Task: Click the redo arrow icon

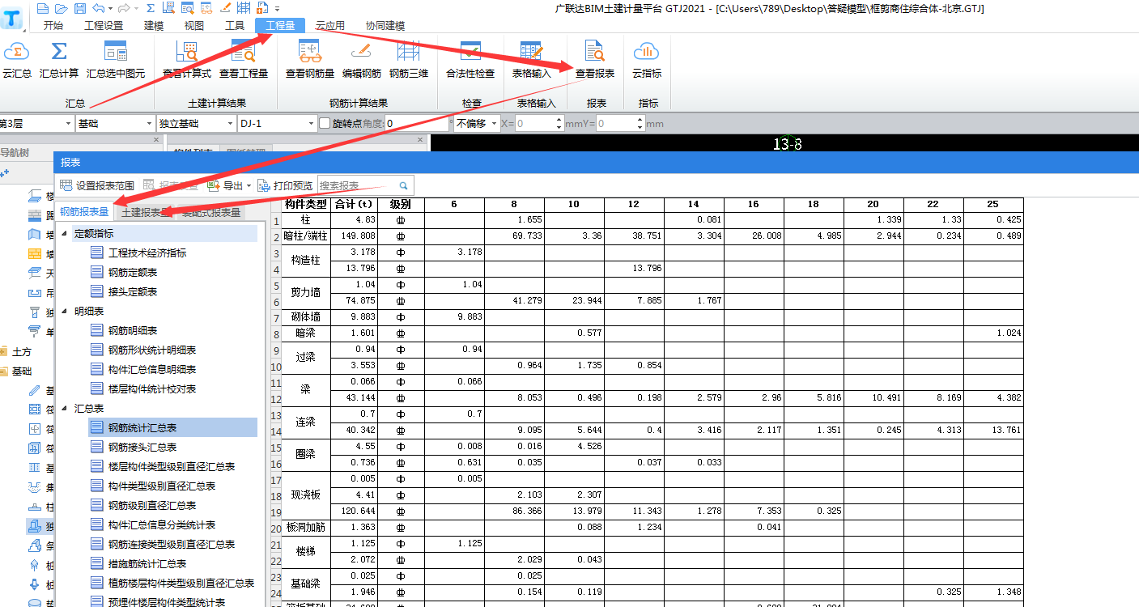Action: point(123,8)
